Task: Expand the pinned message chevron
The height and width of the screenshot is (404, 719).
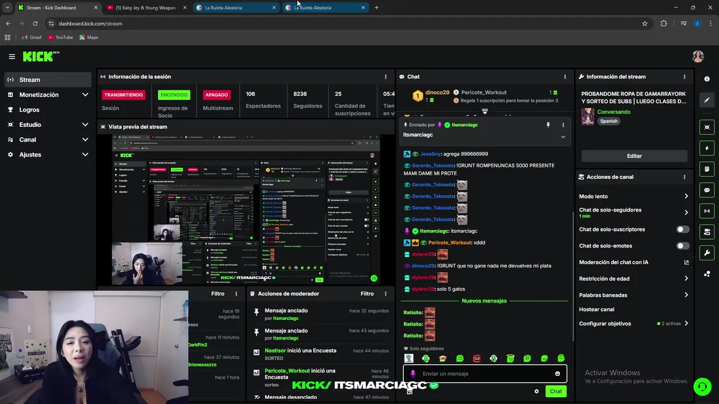Action: coord(563,136)
